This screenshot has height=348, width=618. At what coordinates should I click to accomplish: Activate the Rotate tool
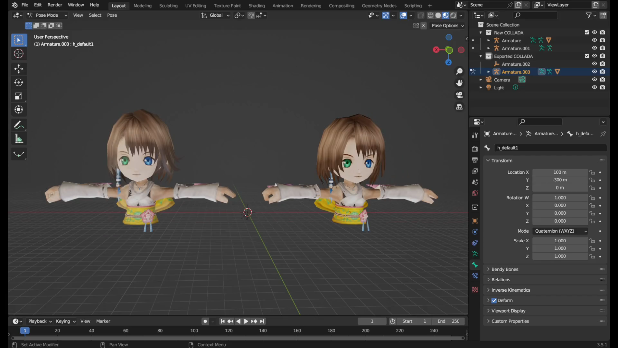tap(19, 82)
